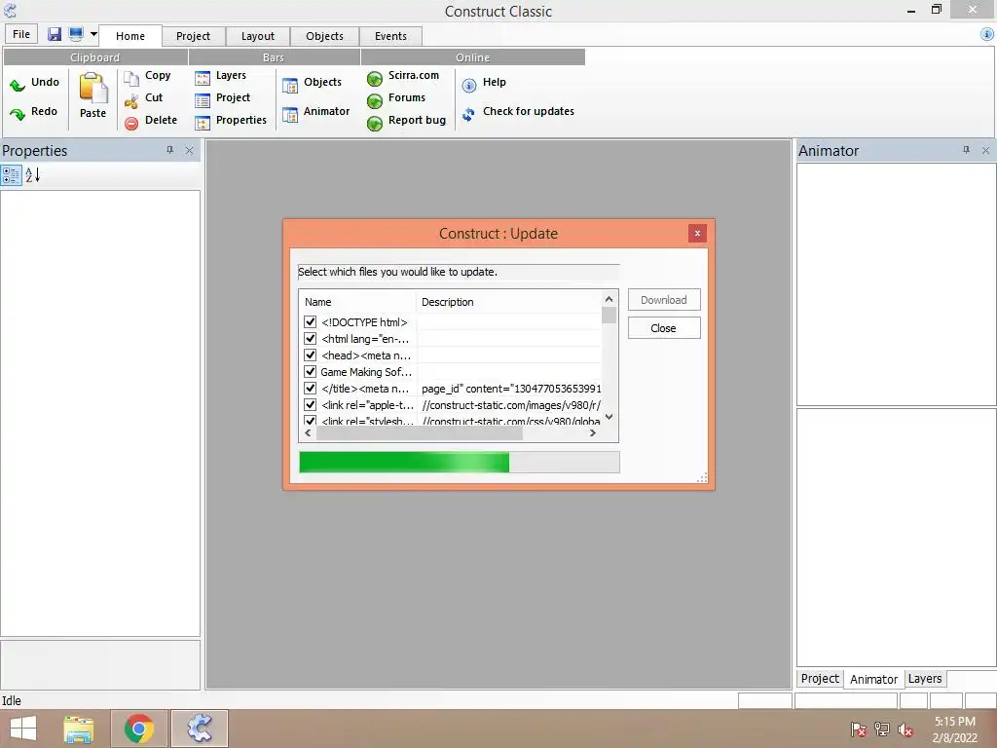Click the Copy icon in Clipboard group

click(x=131, y=78)
